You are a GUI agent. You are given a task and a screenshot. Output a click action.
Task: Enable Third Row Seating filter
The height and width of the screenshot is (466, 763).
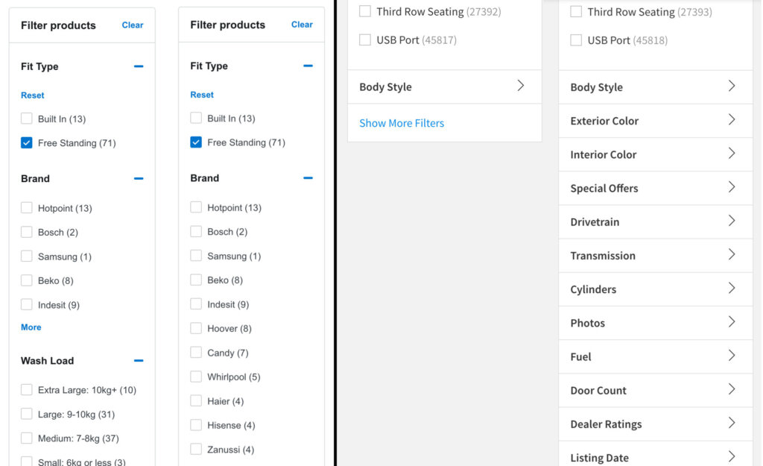(364, 11)
